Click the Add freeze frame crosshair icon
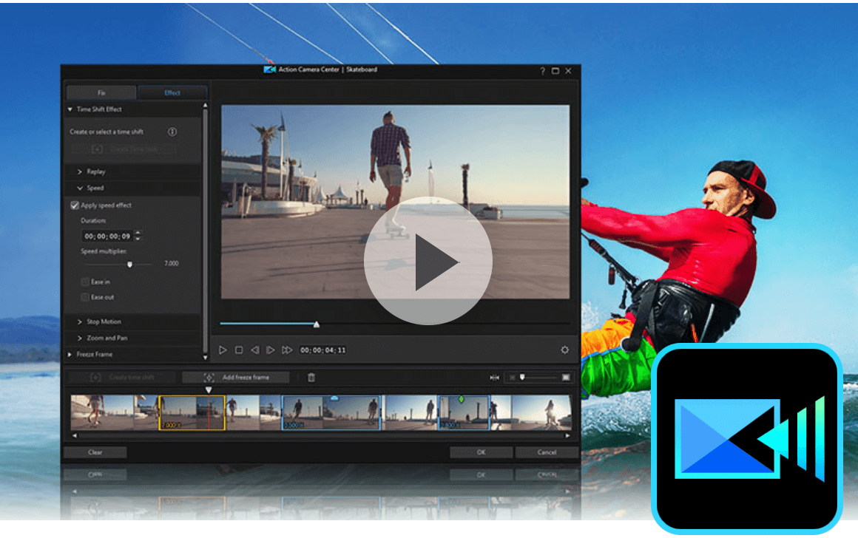 coord(210,377)
